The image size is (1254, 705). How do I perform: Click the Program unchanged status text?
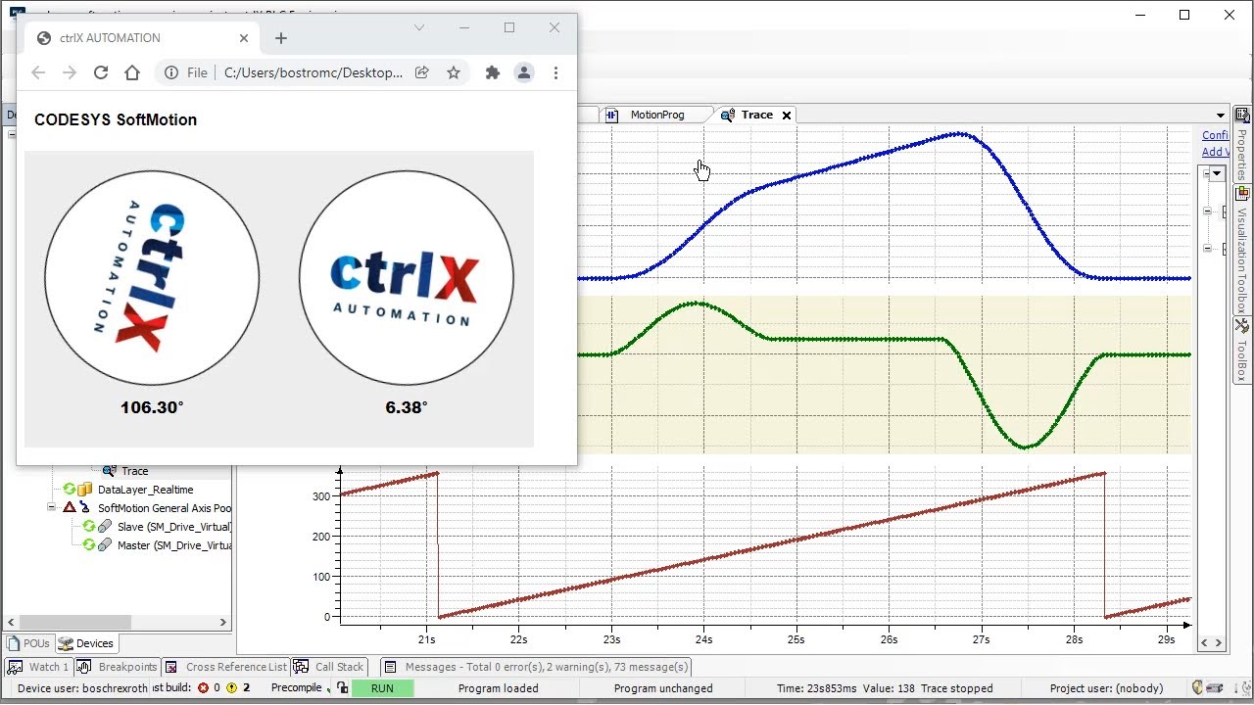pos(663,688)
